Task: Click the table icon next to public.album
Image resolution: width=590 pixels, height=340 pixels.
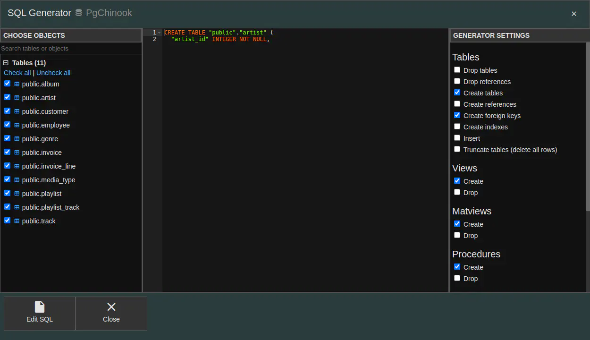Action: tap(17, 84)
